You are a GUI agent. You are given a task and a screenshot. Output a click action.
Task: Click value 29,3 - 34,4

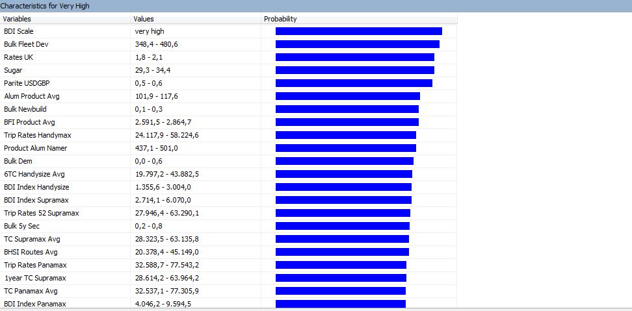pyautogui.click(x=153, y=70)
